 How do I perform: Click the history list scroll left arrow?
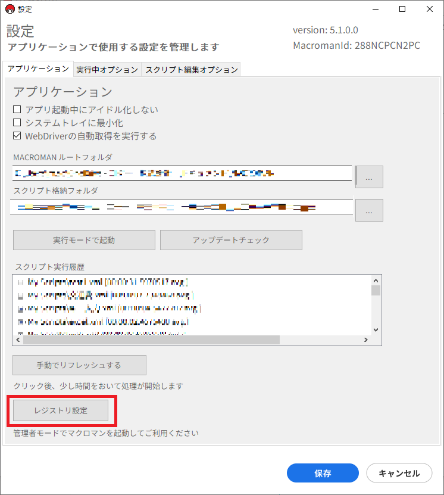18,340
